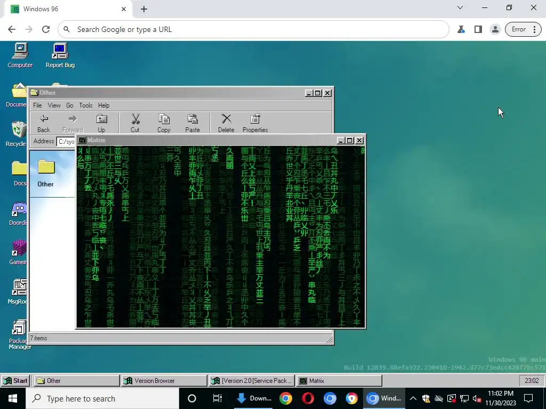The width and height of the screenshot is (546, 409).
Task: Open Properties from the explorer toolbar
Action: (x=255, y=124)
